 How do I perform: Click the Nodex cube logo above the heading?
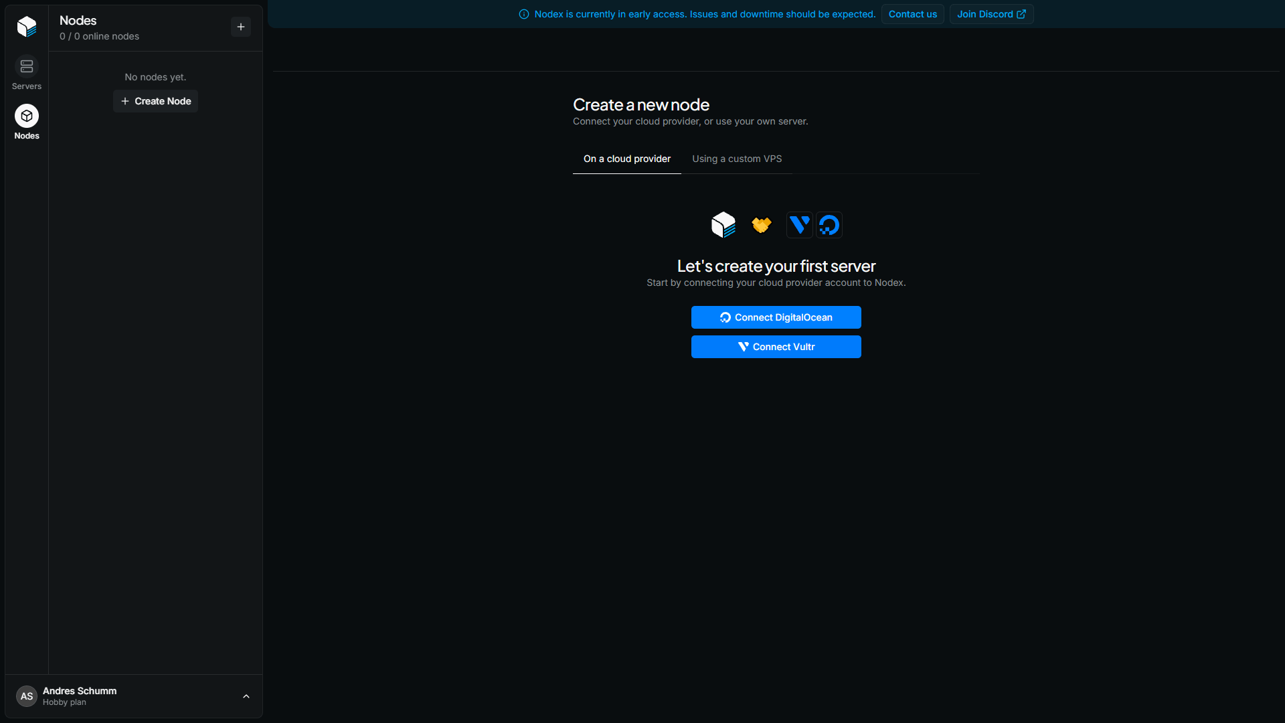coord(723,225)
